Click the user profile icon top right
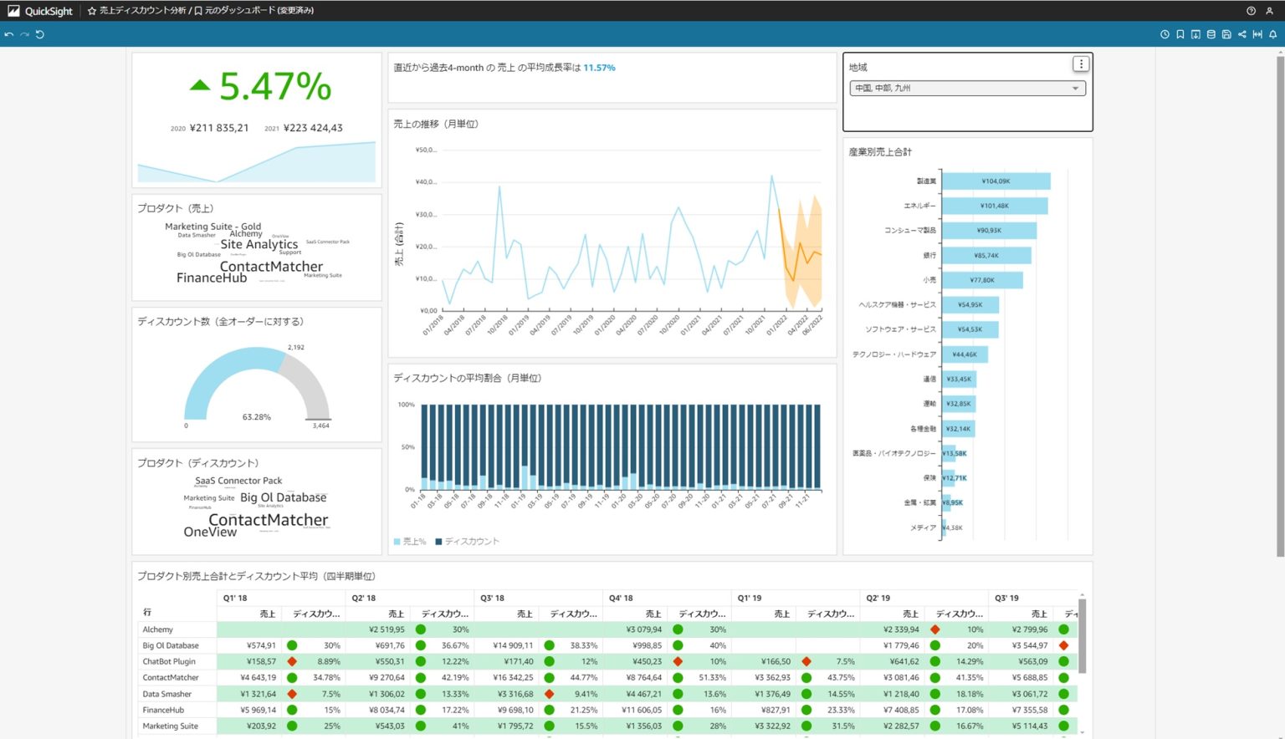 pyautogui.click(x=1269, y=11)
